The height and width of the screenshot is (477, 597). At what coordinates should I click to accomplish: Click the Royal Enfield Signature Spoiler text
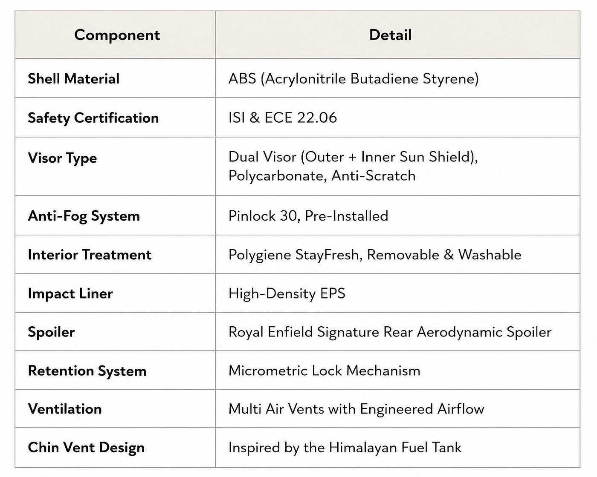click(x=390, y=332)
